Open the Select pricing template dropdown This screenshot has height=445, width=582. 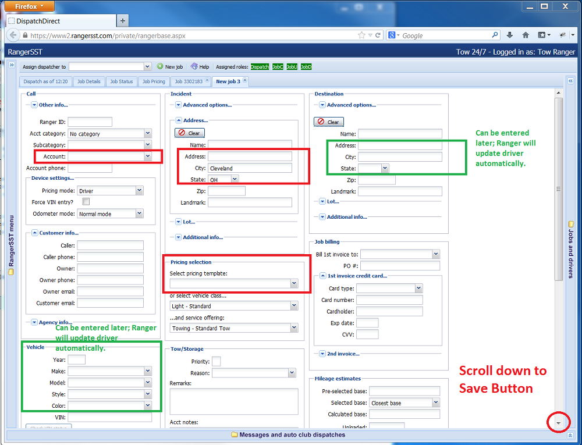(x=294, y=283)
